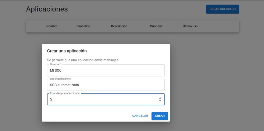Select the Descripción breve text field
Image resolution: width=264 pixels, height=131 pixels.
coord(106,85)
